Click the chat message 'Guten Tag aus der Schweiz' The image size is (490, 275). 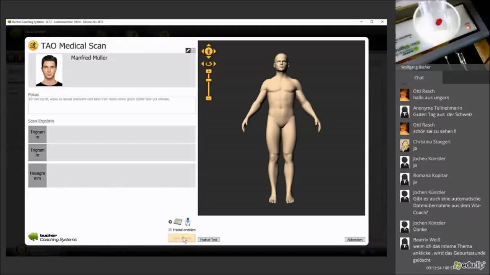click(443, 115)
